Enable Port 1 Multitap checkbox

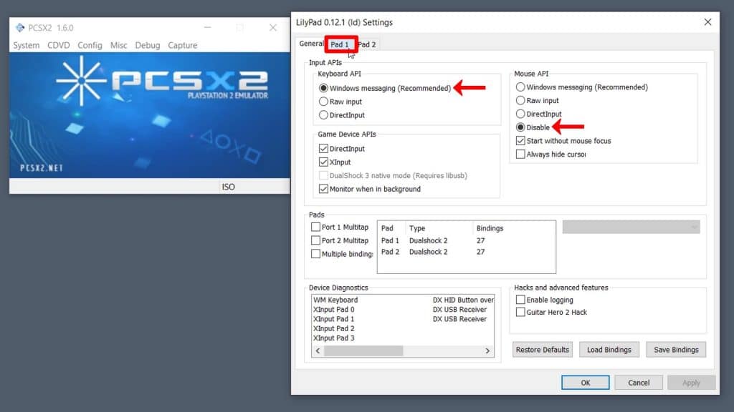click(x=315, y=227)
